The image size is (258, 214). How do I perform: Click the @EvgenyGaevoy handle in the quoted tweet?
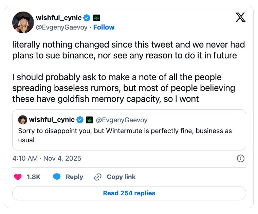coord(122,120)
